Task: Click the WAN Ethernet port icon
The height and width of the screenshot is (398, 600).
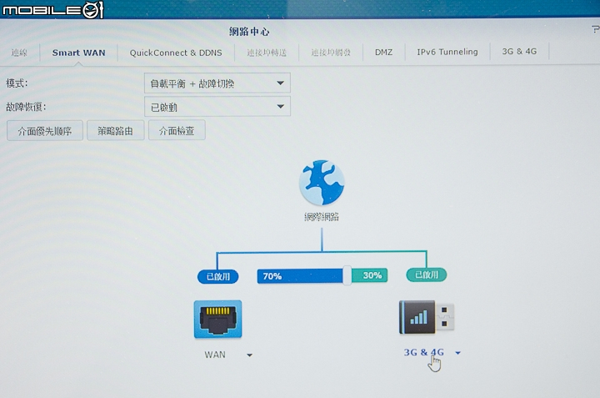Action: [x=217, y=319]
